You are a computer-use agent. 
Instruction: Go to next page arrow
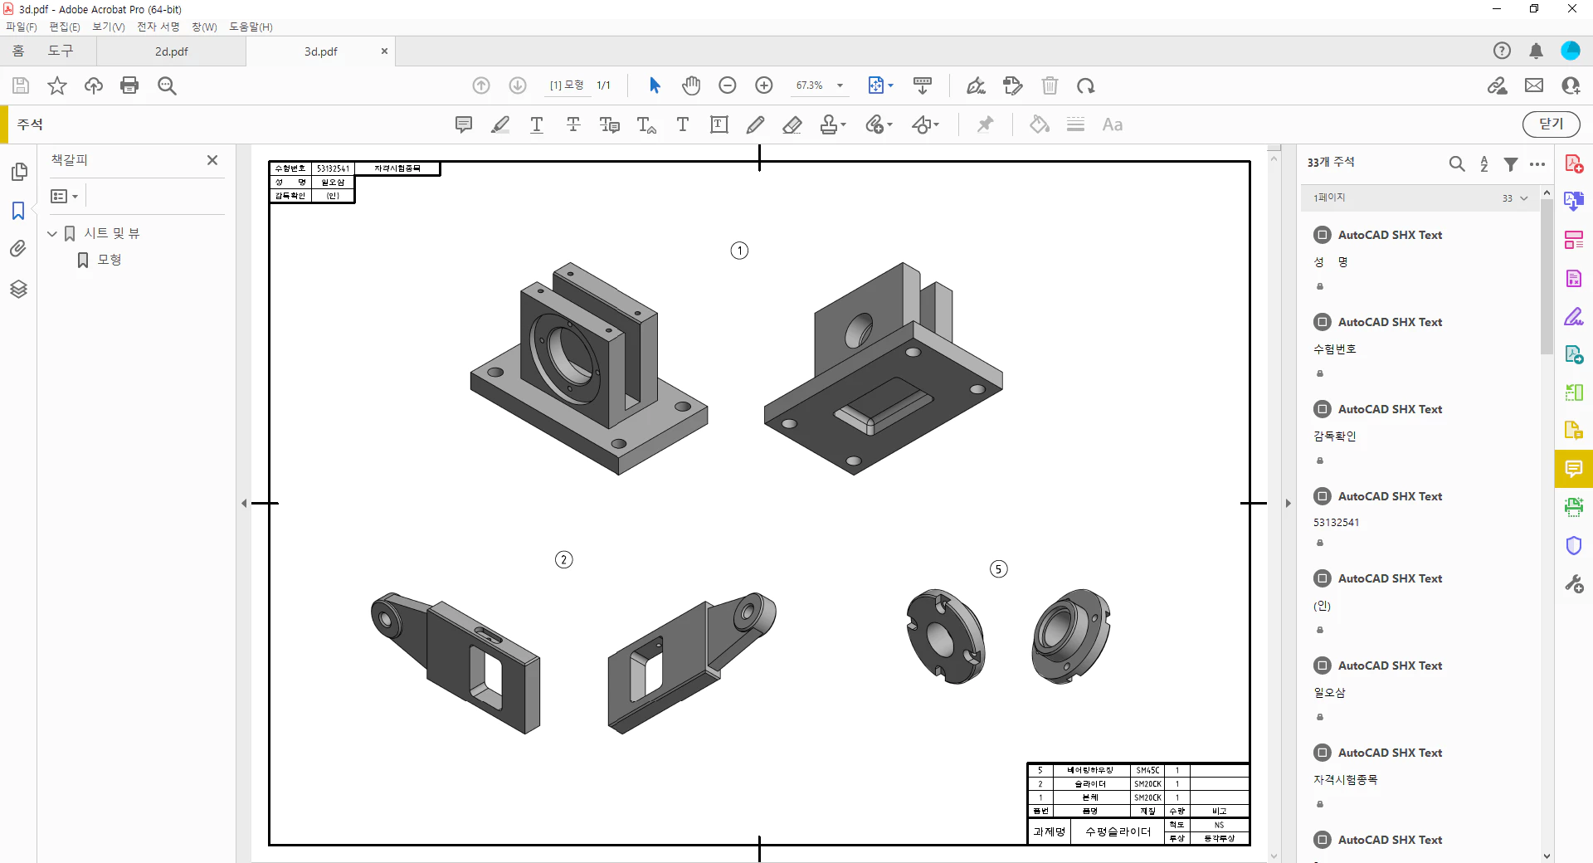click(x=518, y=85)
